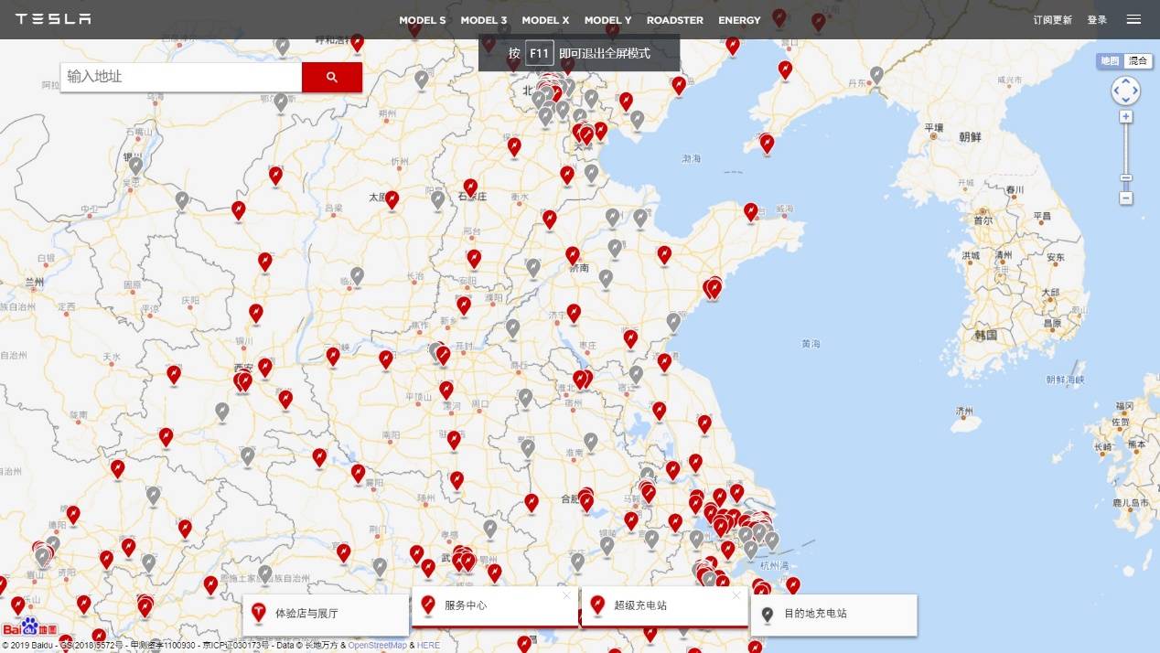Click the 输入地址 address input field
Viewport: 1160px width, 653px height.
(181, 78)
